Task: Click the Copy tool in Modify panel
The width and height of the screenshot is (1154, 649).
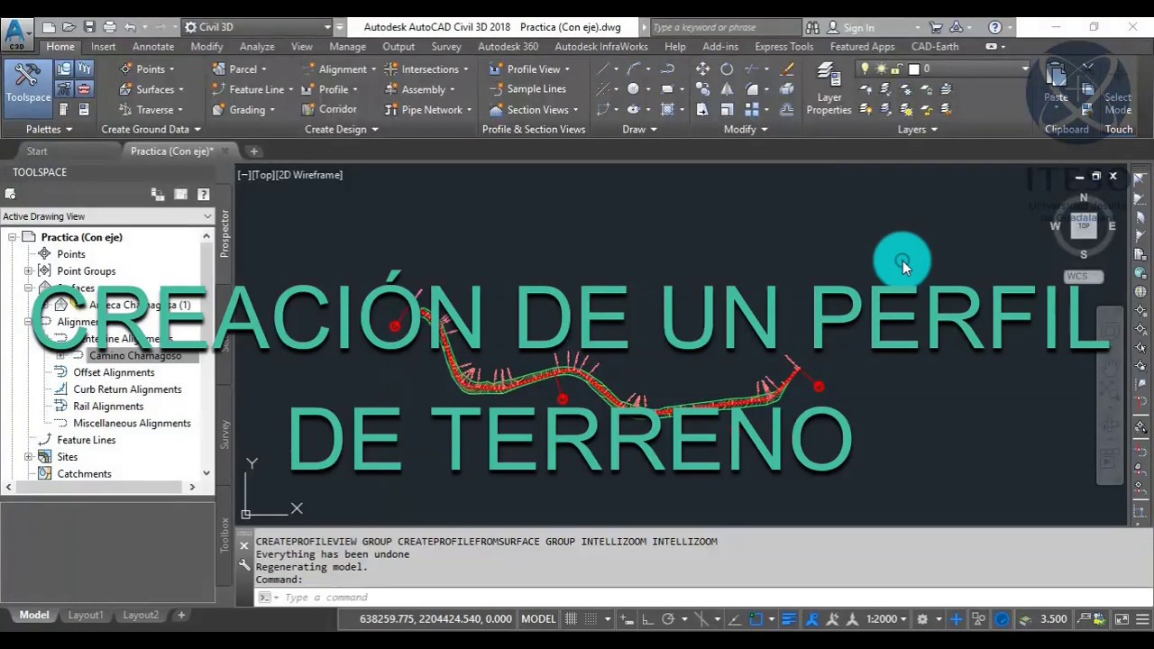Action: point(702,89)
